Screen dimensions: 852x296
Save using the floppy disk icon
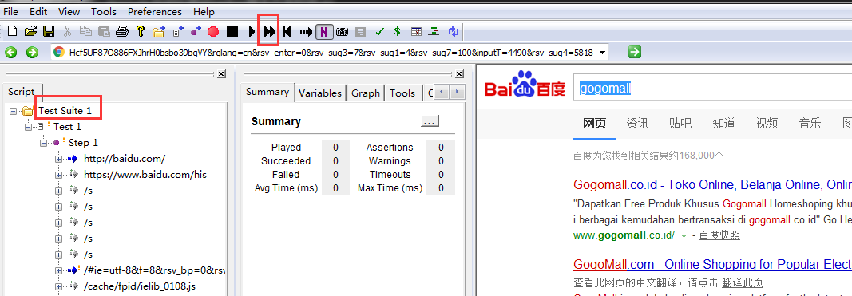coord(49,31)
